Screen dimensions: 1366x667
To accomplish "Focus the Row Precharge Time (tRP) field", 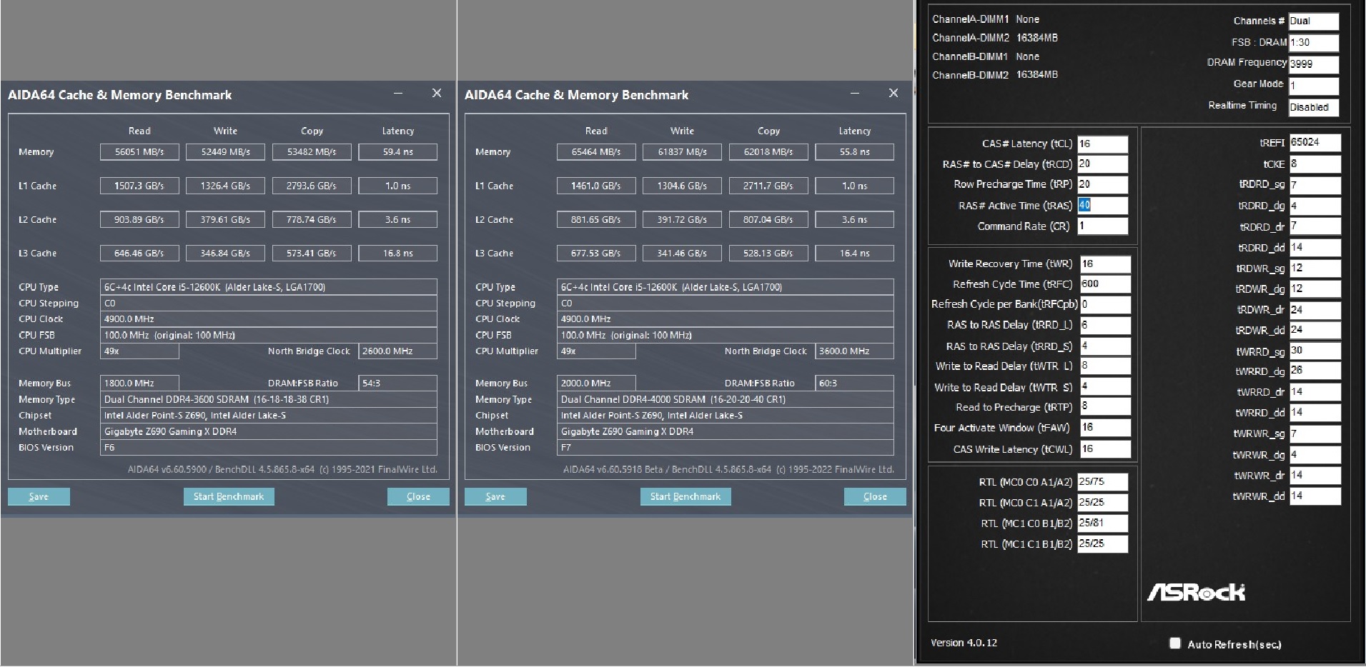I will 1102,184.
